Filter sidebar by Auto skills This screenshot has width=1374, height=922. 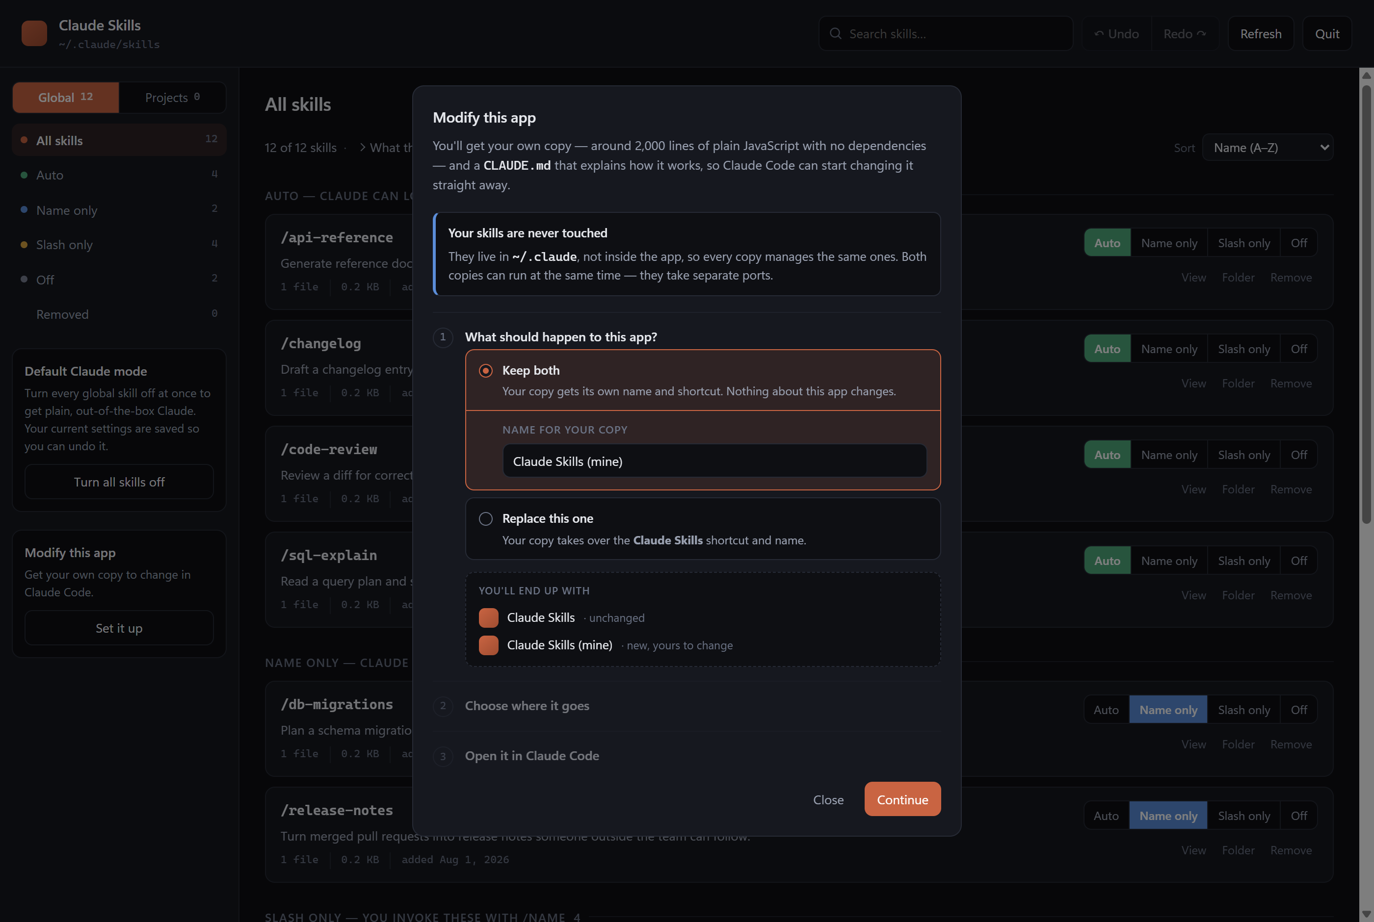pos(119,175)
